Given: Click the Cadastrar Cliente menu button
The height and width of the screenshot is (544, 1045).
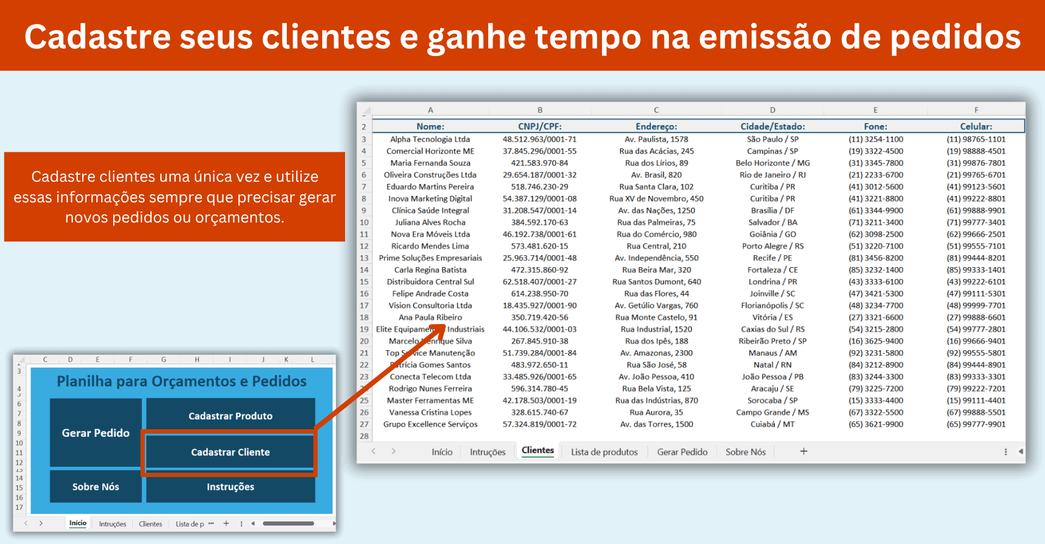Looking at the screenshot, I should click(x=230, y=452).
